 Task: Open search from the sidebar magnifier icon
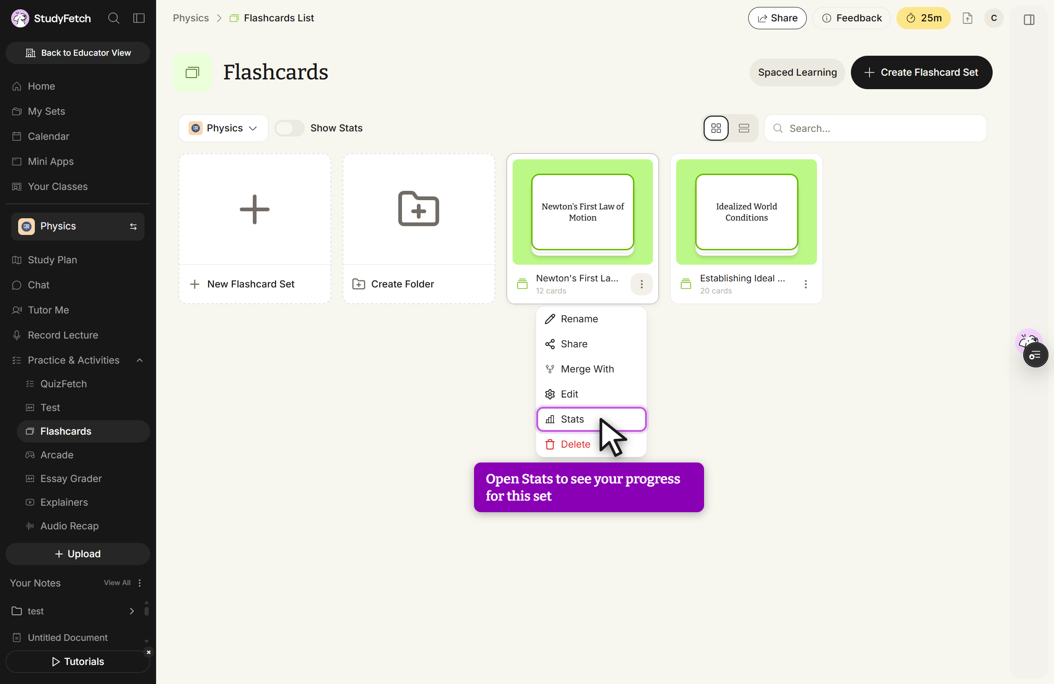pyautogui.click(x=114, y=18)
